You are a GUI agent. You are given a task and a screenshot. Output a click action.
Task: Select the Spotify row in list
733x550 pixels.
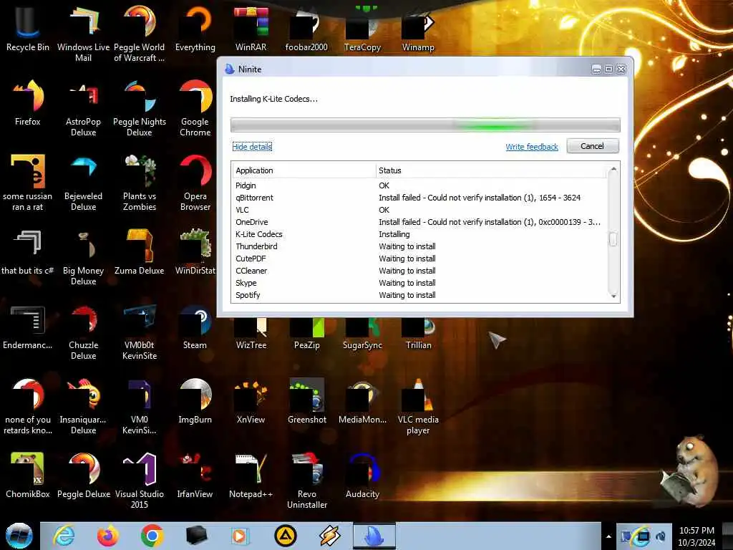coord(419,294)
